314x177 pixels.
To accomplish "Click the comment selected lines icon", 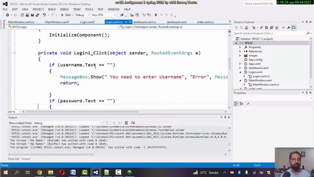I will pos(132,15).
